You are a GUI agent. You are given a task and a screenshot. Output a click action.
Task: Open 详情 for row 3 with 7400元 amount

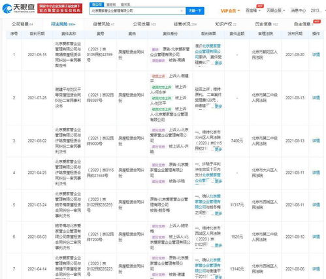(x=316, y=141)
